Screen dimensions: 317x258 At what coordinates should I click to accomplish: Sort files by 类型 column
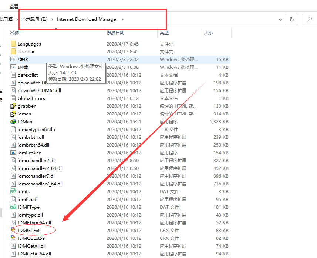coord(164,33)
